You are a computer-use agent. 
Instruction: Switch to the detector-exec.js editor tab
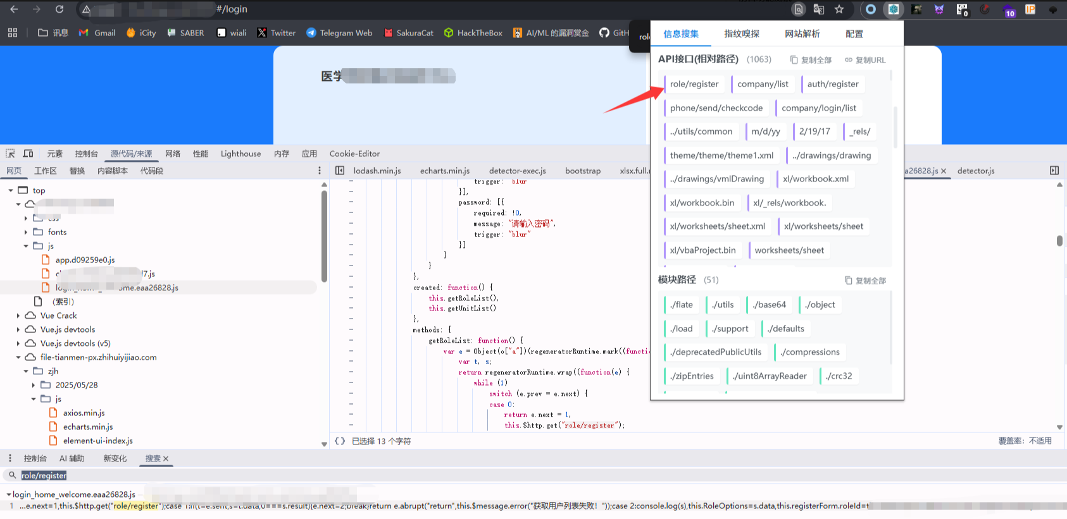click(x=517, y=171)
